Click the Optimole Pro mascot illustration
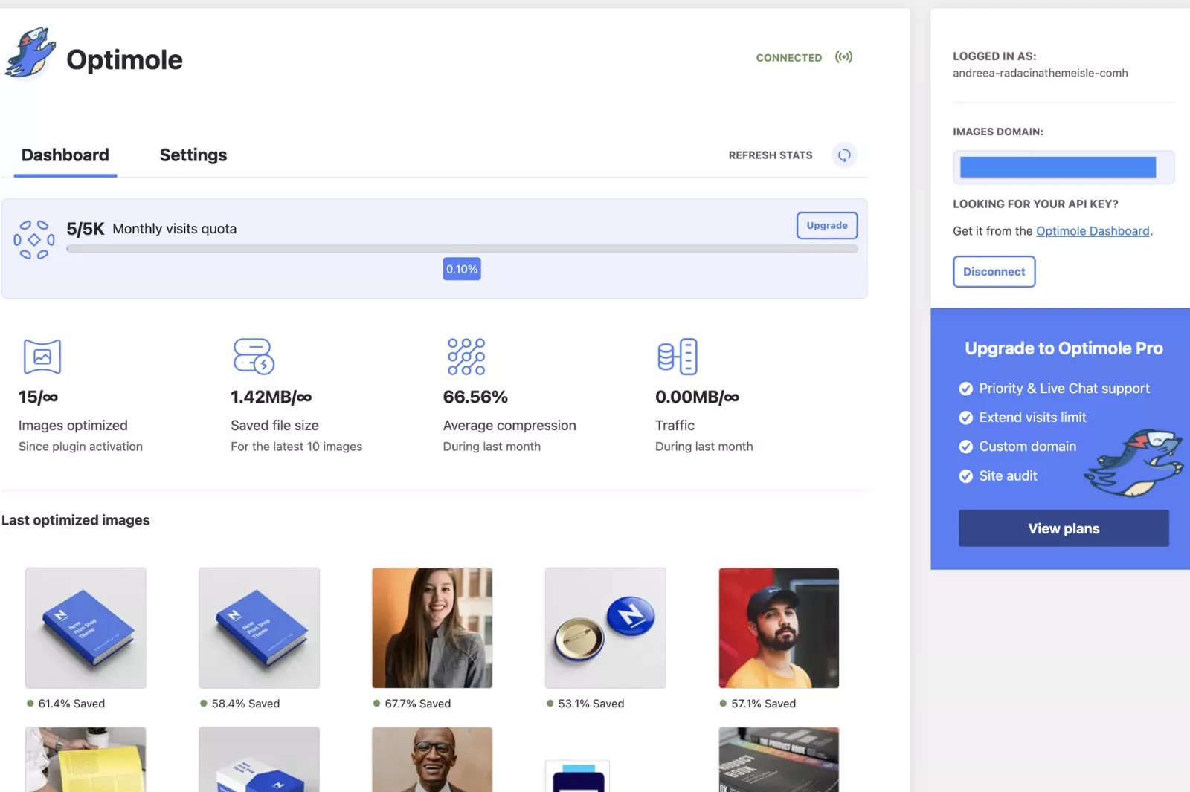 coord(1134,462)
